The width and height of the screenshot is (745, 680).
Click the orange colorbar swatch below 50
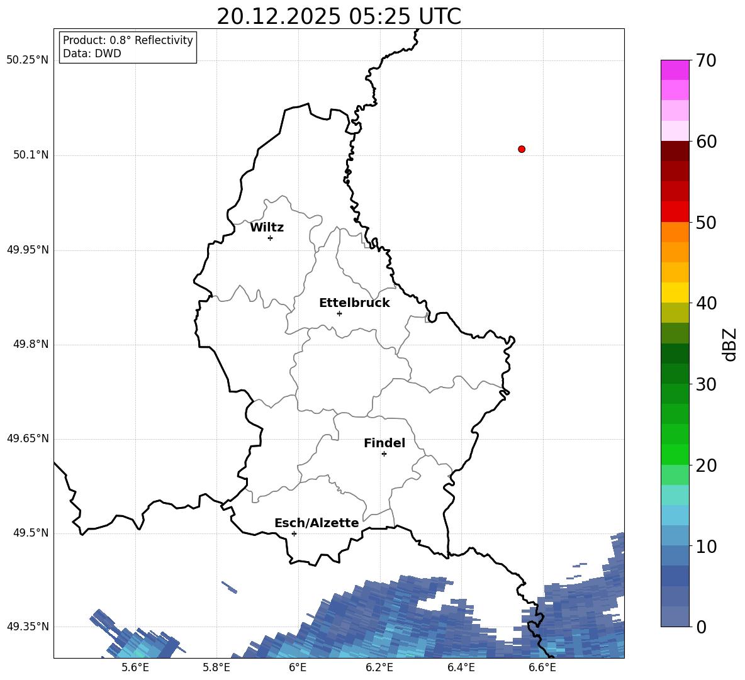point(675,231)
